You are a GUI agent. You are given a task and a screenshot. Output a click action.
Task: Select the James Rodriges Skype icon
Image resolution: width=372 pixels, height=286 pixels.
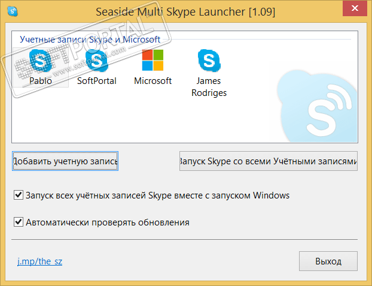(x=209, y=60)
